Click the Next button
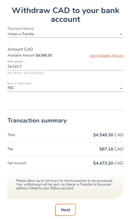 coord(65,210)
